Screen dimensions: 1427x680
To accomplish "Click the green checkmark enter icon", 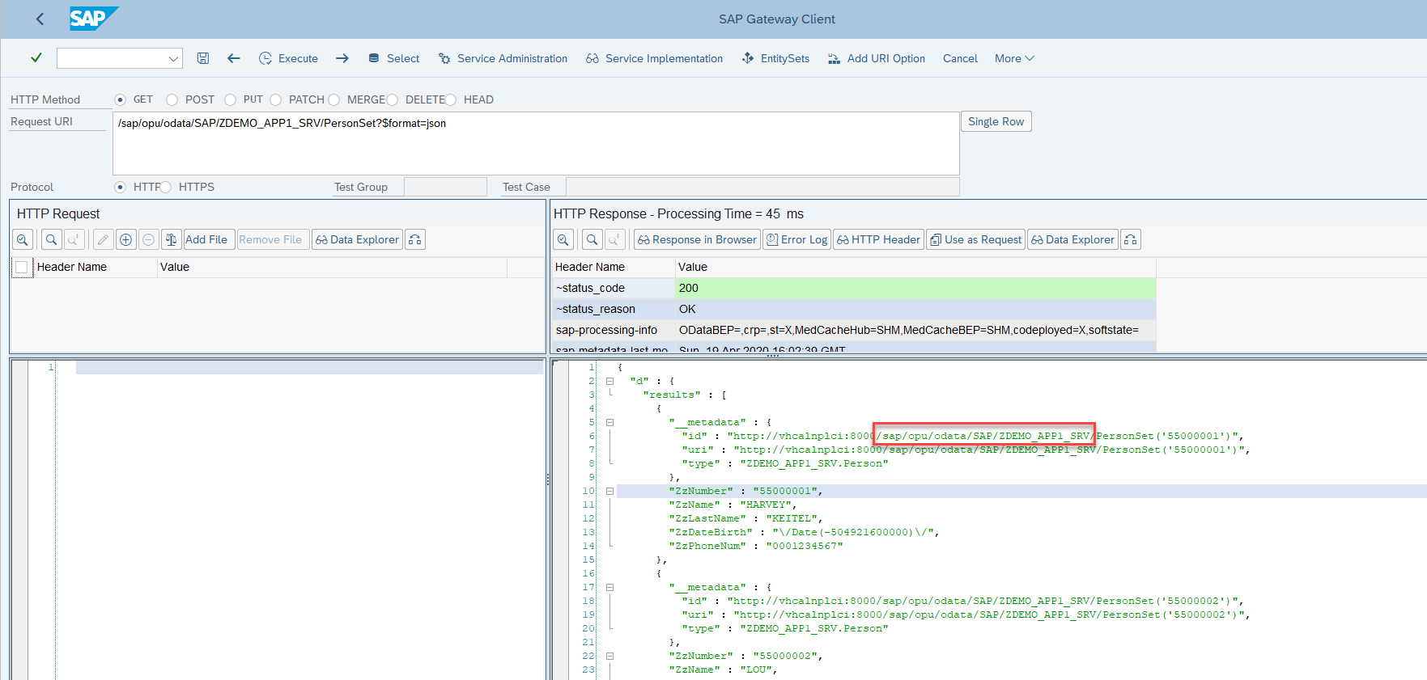I will (36, 58).
